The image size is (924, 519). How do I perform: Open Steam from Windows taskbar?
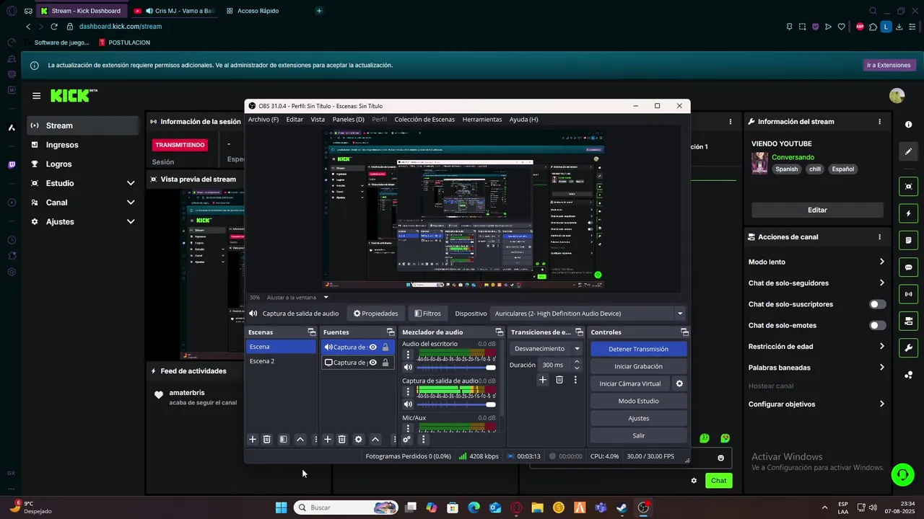622,507
